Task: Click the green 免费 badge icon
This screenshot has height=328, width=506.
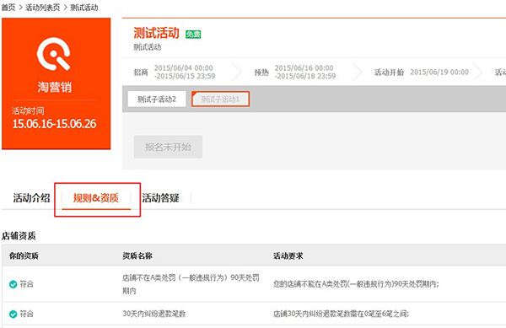Action: [193, 35]
